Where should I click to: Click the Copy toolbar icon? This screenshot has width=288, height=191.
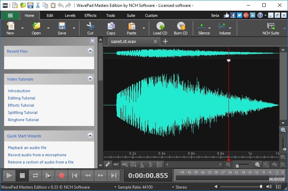[x=111, y=26]
